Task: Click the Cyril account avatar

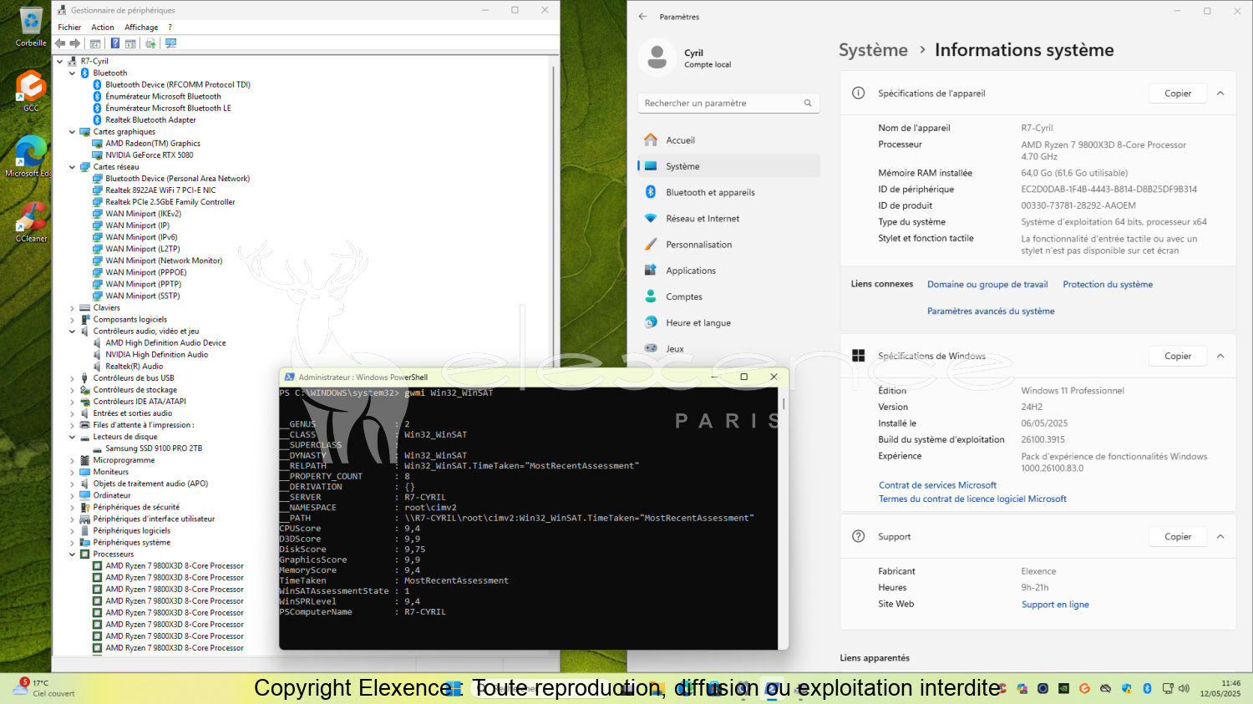Action: coord(657,58)
